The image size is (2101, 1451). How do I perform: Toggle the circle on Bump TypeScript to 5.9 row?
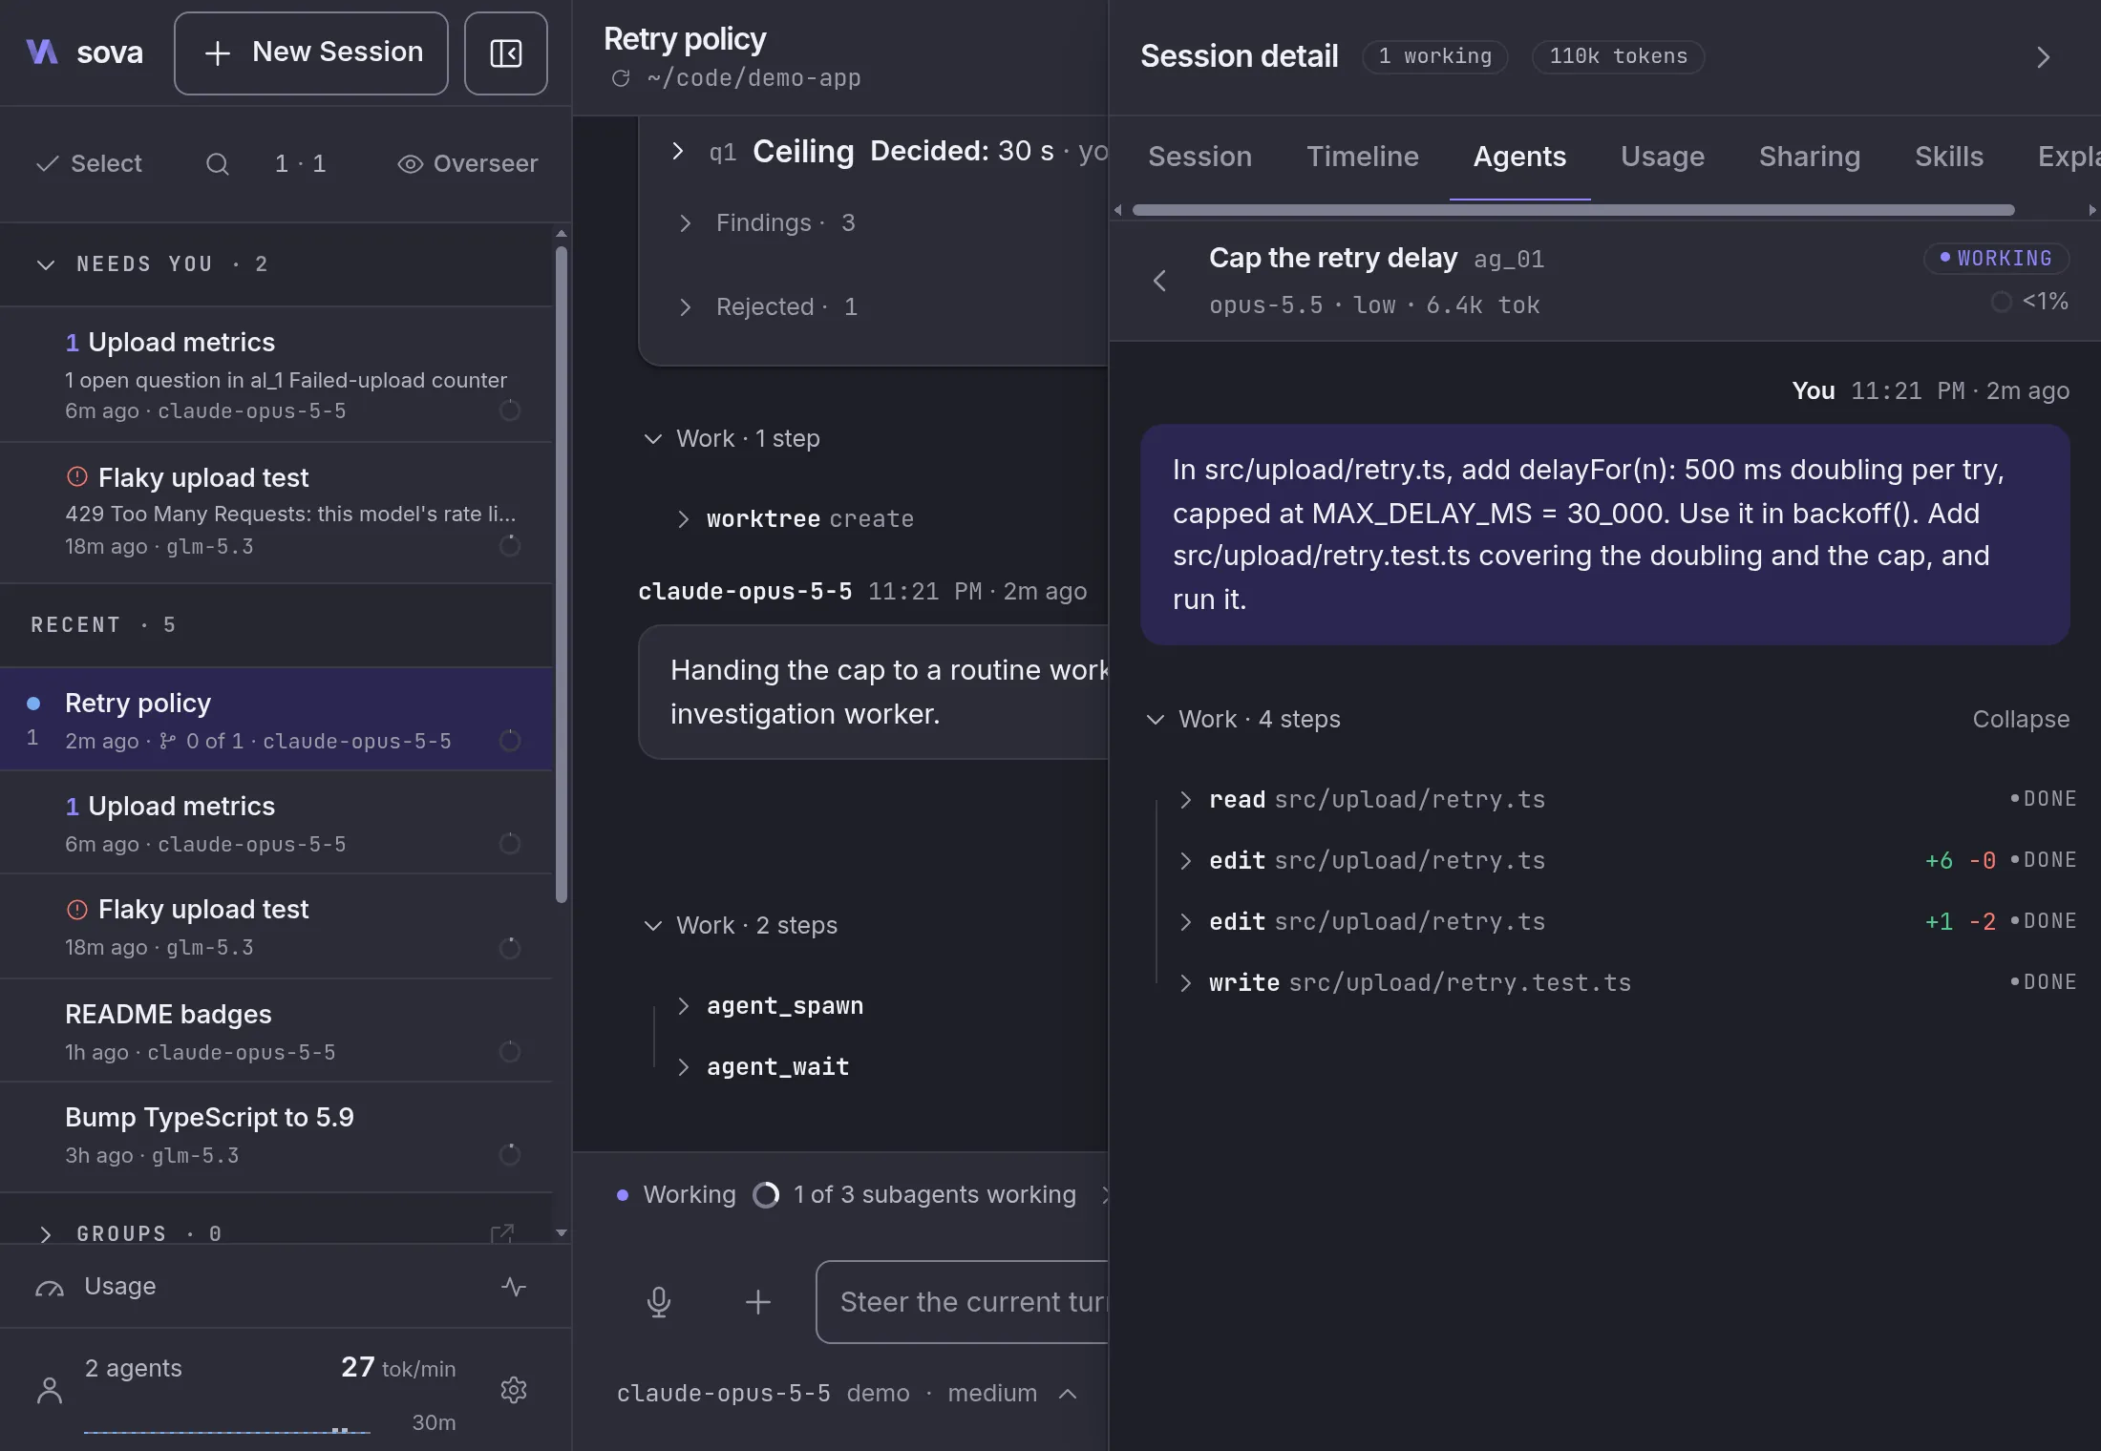pos(510,1155)
